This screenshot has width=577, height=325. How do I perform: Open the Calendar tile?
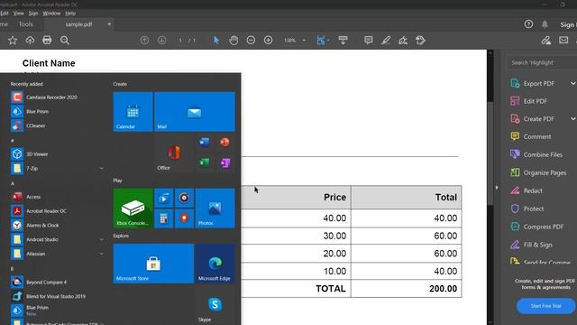point(133,112)
